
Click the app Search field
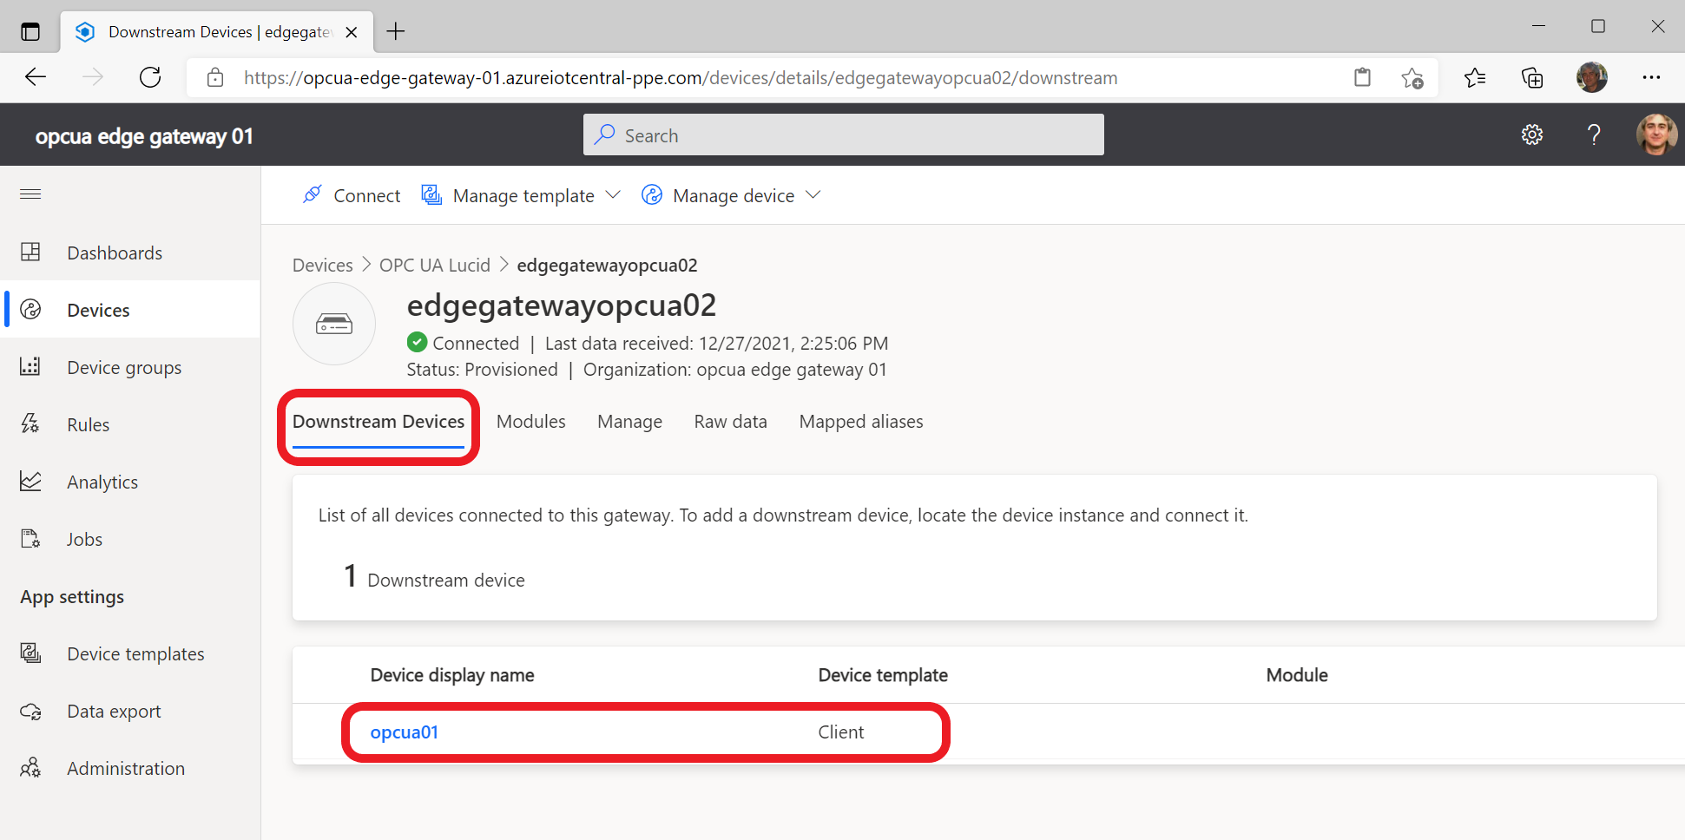tap(844, 135)
